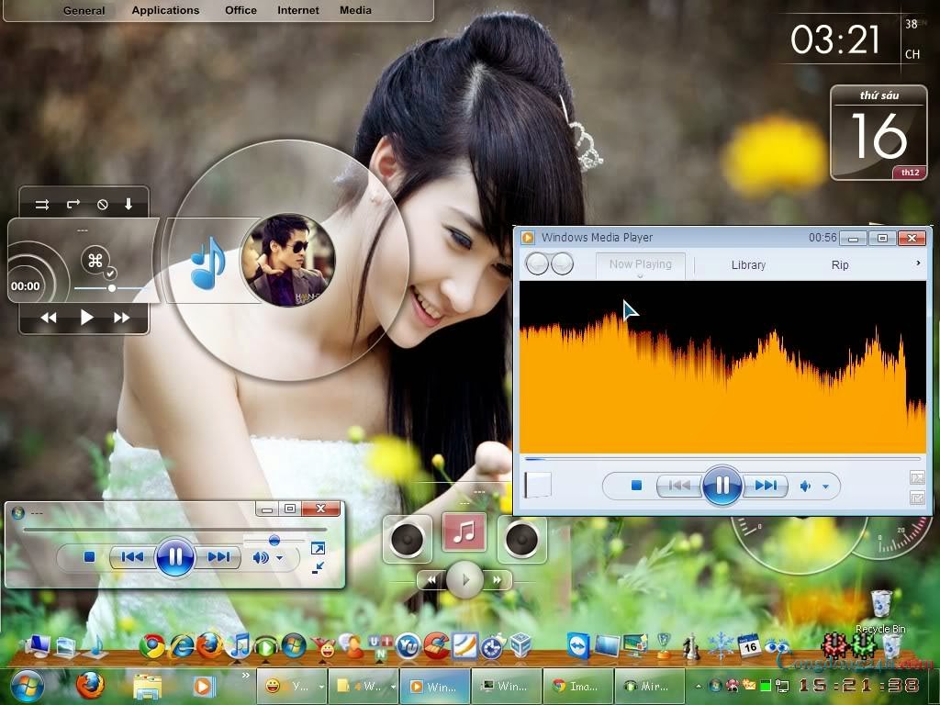Image resolution: width=940 pixels, height=705 pixels.
Task: Expand the taskbar quick-launch double chevron
Action: click(245, 676)
